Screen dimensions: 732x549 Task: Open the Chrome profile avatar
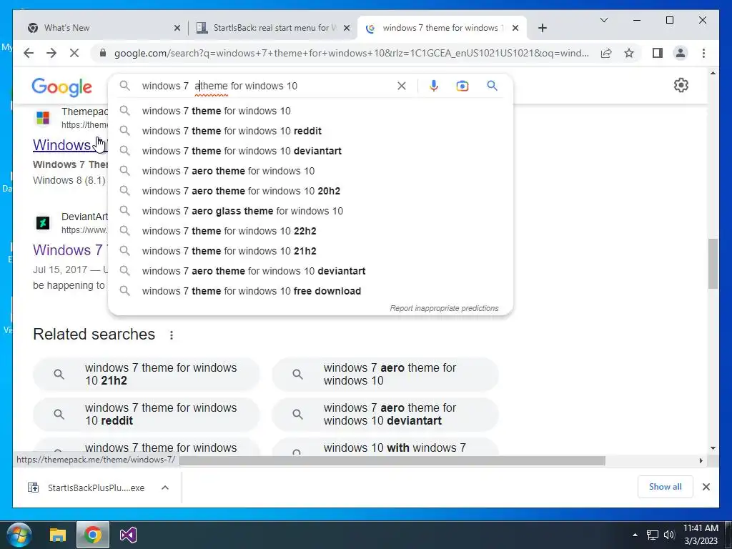pyautogui.click(x=681, y=53)
